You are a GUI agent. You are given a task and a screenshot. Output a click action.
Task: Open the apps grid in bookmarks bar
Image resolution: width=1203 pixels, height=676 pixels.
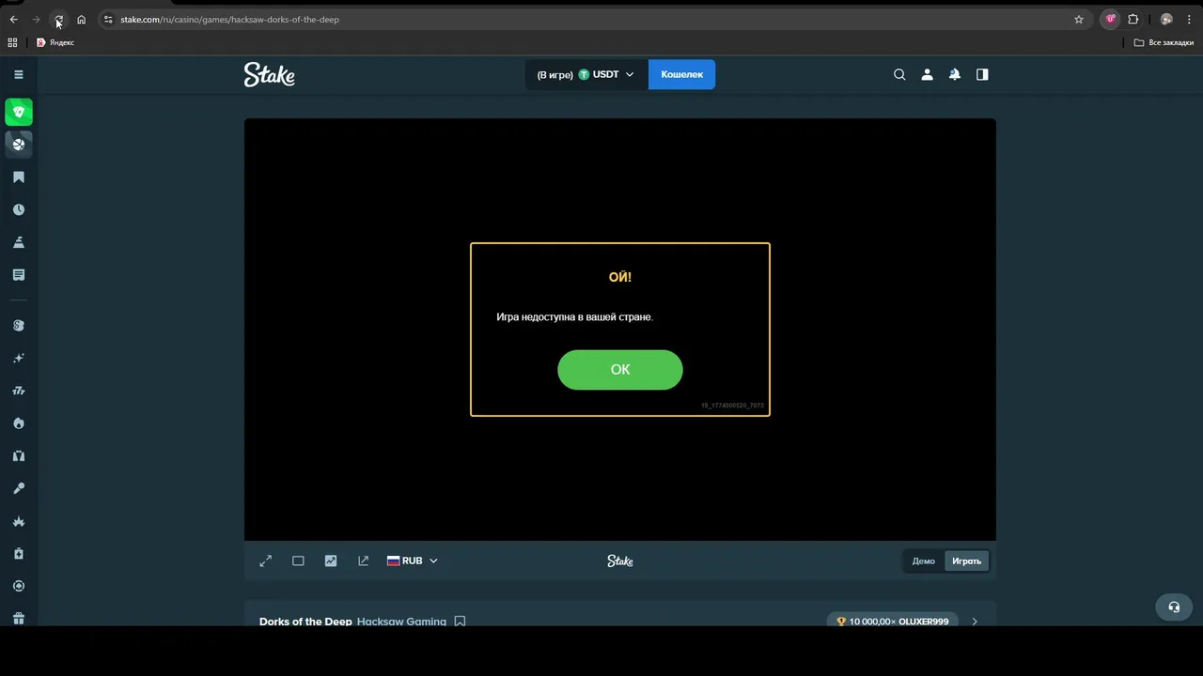tap(12, 42)
